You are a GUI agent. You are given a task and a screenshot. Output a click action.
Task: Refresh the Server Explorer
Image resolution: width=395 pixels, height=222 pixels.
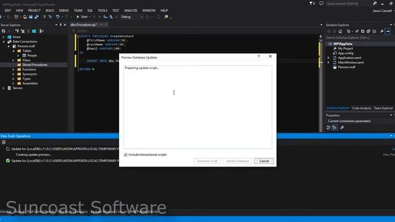pos(3,31)
